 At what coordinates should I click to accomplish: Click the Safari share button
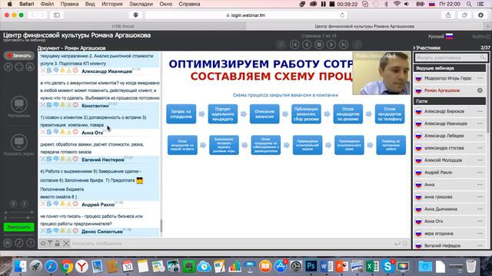(448, 15)
